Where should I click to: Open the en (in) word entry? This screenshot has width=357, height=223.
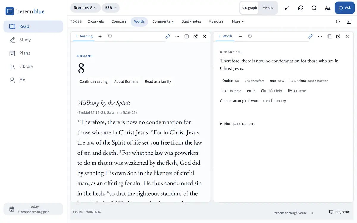click(x=251, y=91)
